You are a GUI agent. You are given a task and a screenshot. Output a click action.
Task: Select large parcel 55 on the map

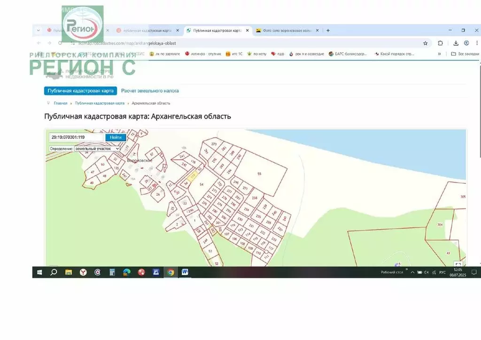click(x=259, y=174)
